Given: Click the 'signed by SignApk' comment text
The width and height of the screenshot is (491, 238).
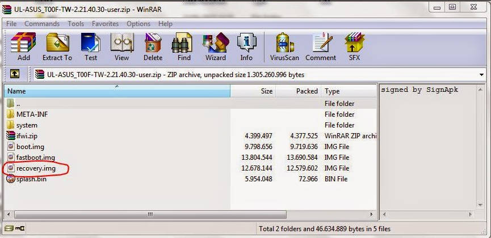Looking at the screenshot, I should coord(419,90).
